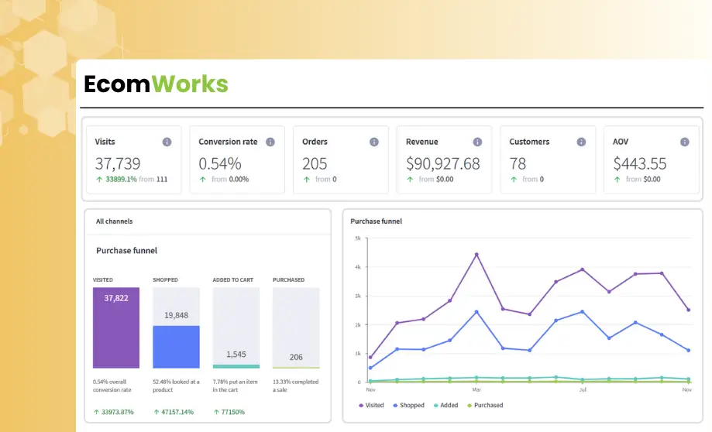
Task: Click the blue Shopped funnel bar
Action: pos(176,347)
